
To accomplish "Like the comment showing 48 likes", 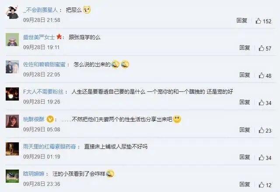I will click(262, 75).
